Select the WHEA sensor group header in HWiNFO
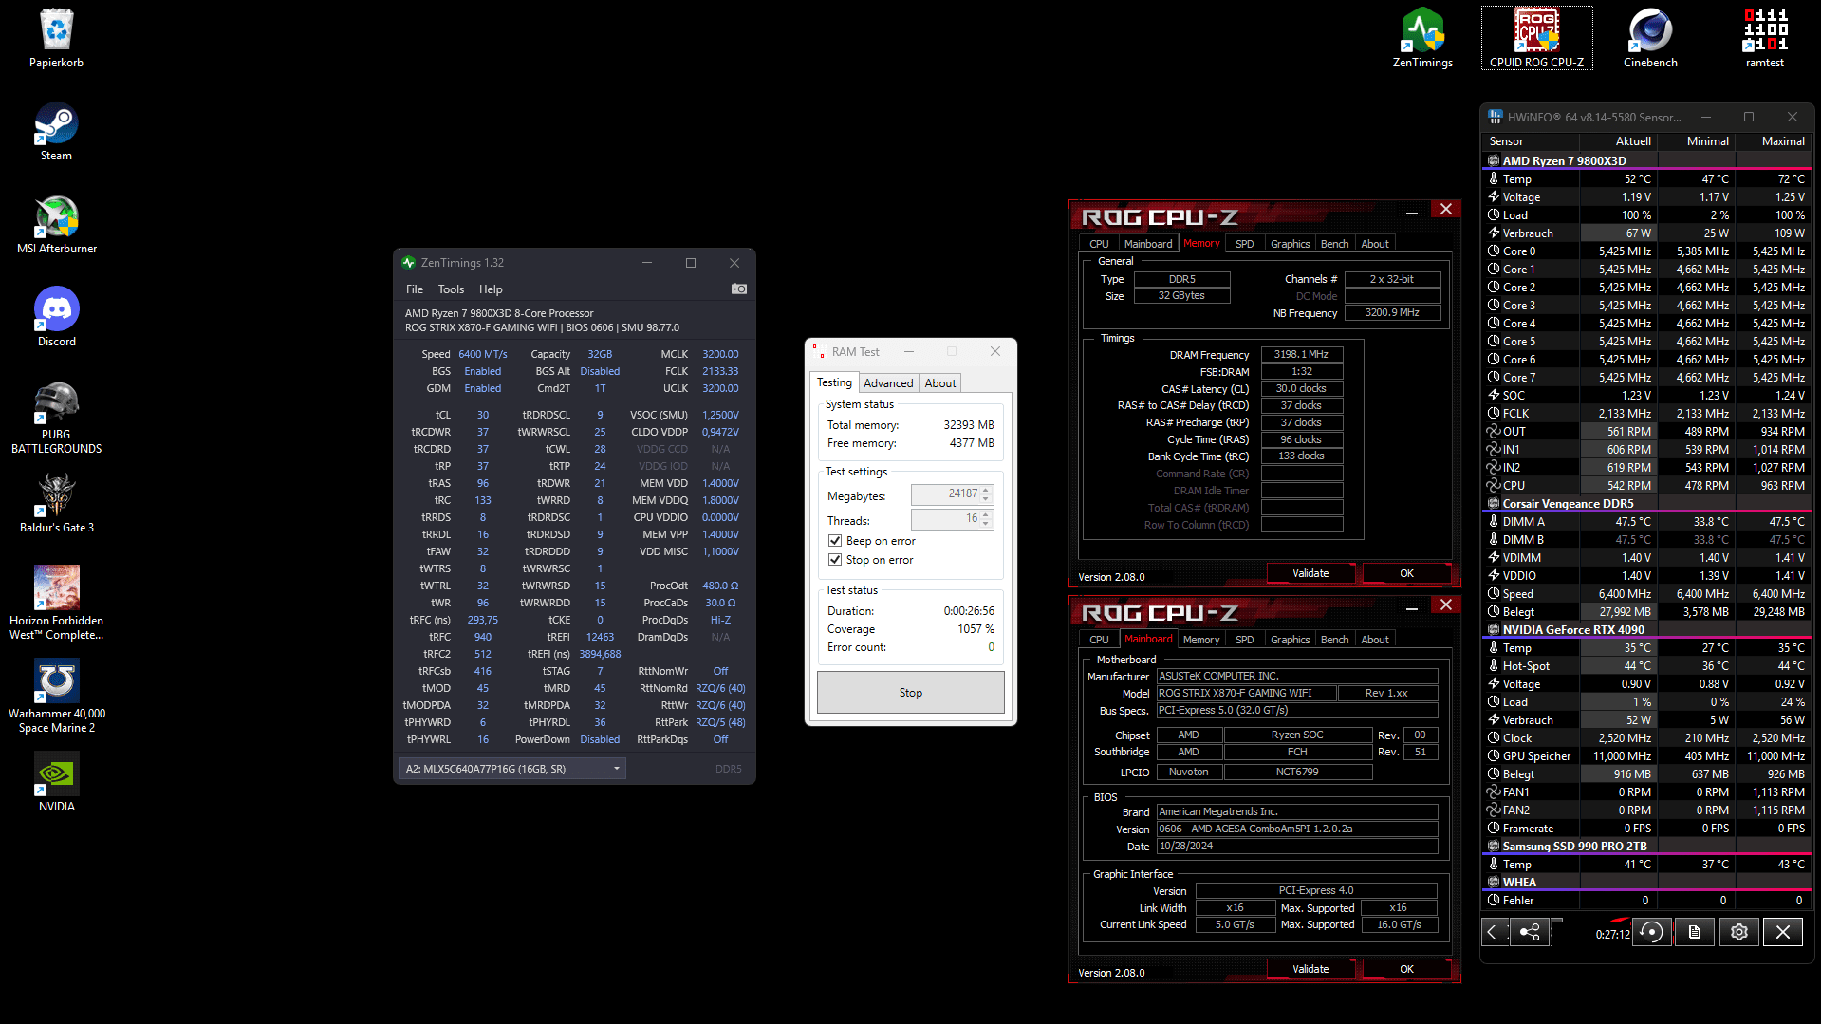The width and height of the screenshot is (1821, 1024). [1646, 882]
